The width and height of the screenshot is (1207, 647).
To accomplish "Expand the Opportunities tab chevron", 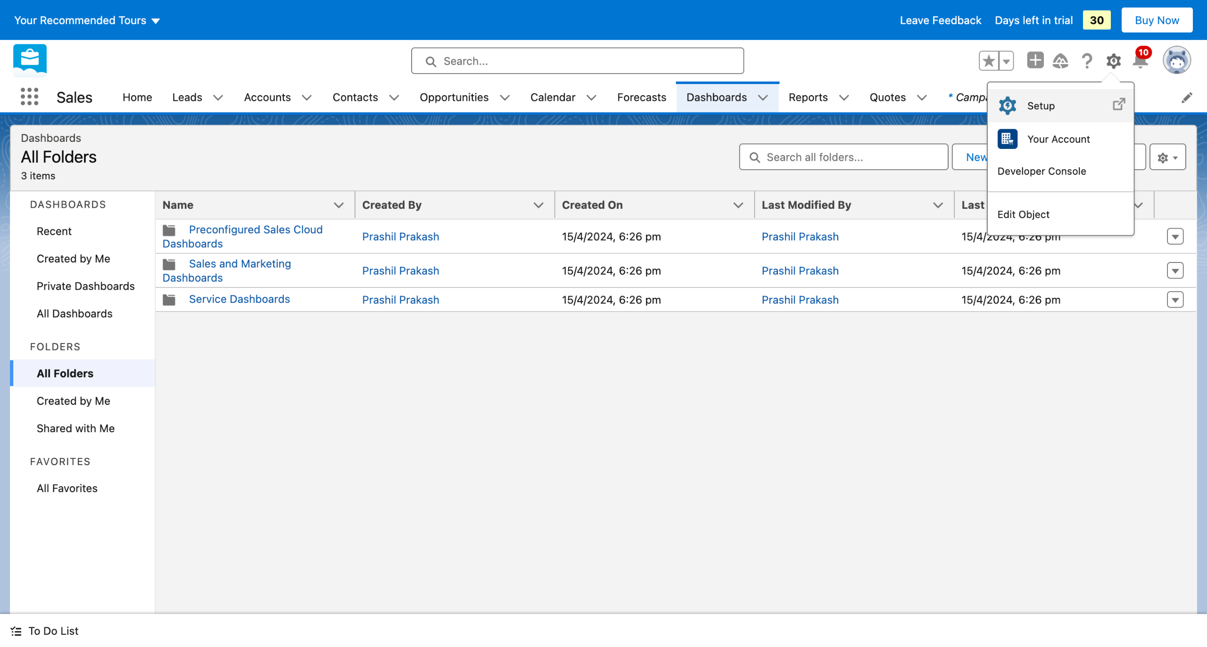I will (x=504, y=98).
